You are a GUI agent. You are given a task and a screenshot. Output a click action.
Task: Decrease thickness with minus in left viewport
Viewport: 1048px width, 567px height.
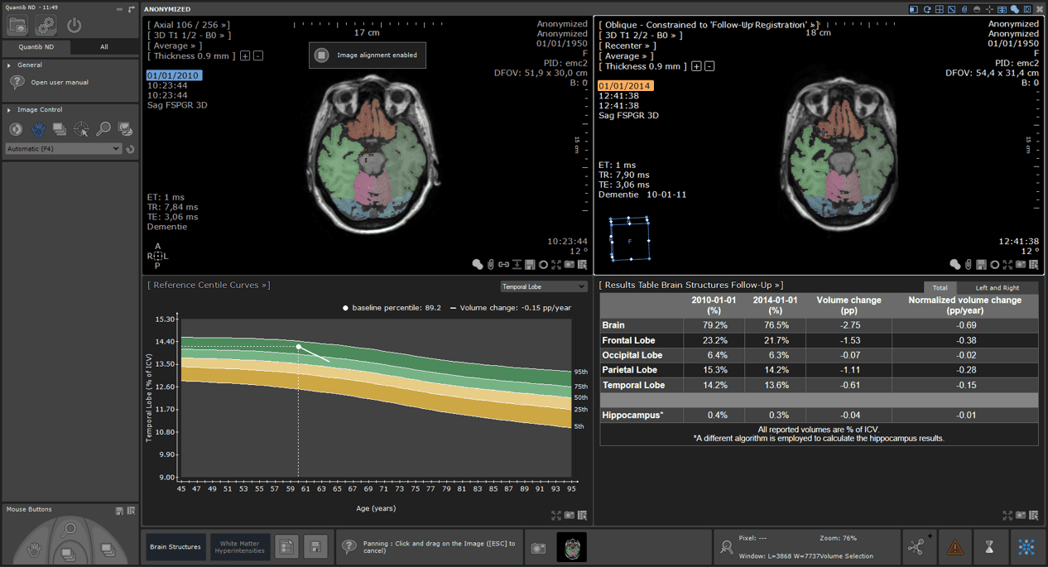(258, 56)
